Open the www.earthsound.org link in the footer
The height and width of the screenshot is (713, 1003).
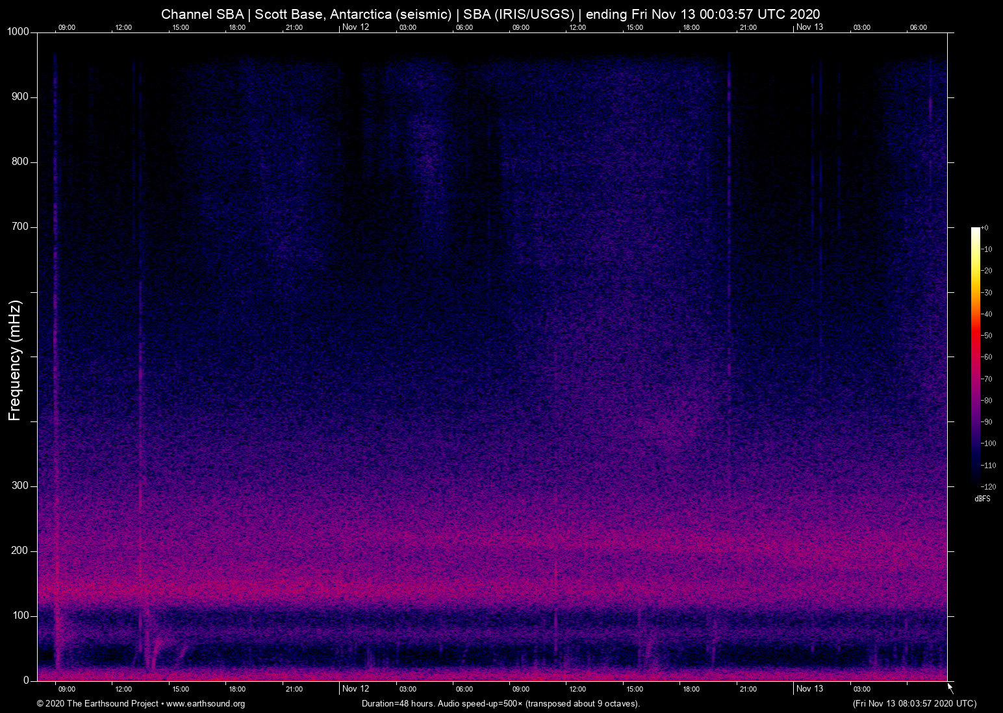click(x=205, y=704)
